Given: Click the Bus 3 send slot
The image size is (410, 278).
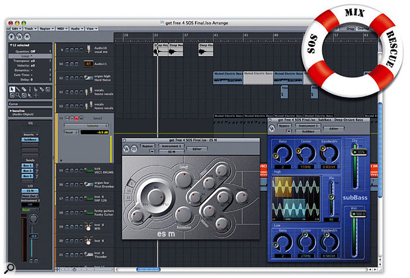Looking at the screenshot, I should 27,176.
